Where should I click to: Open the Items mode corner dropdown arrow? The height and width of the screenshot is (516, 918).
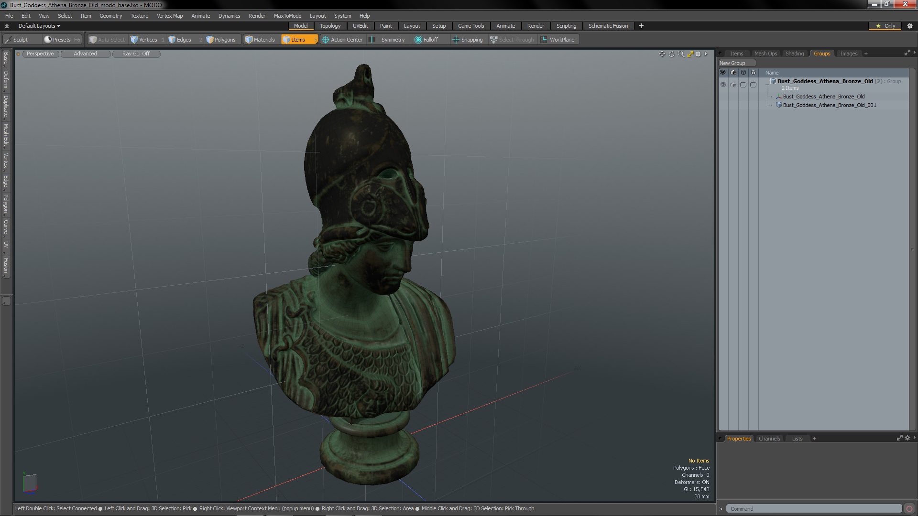316,42
